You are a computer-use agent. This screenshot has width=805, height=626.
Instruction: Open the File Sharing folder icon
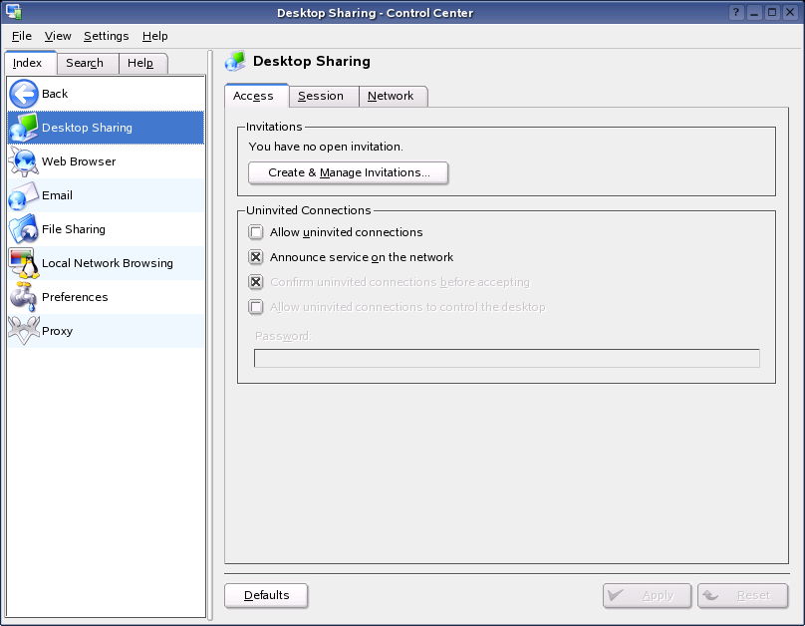tap(24, 229)
